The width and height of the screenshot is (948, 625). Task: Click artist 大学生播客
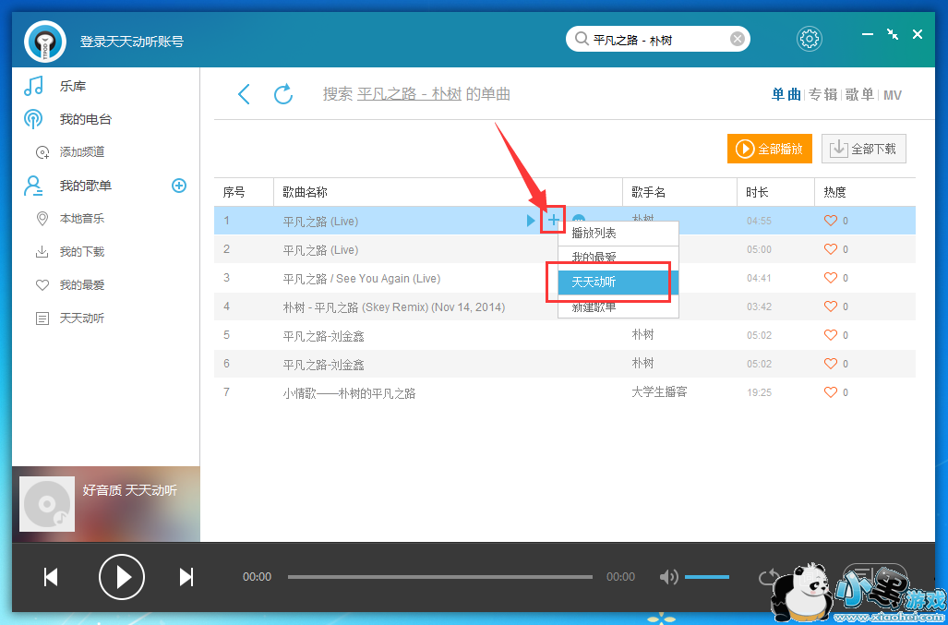(x=659, y=391)
